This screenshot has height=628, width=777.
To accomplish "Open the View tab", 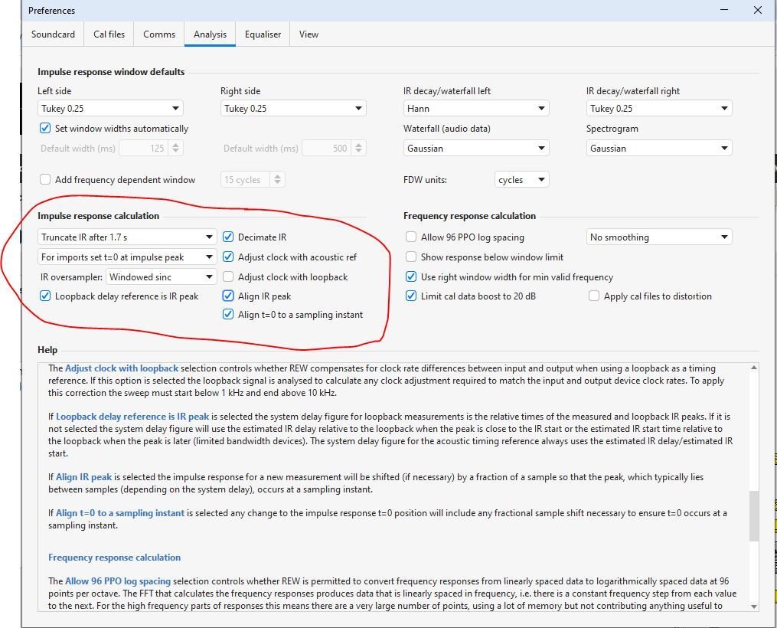I will pos(309,34).
